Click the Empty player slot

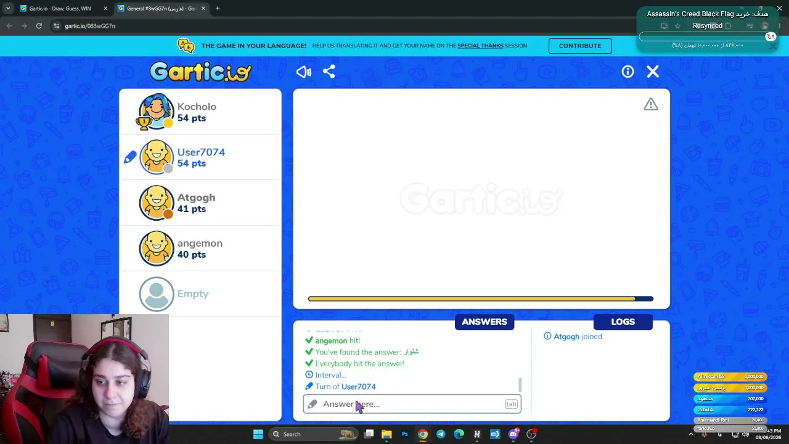point(200,294)
